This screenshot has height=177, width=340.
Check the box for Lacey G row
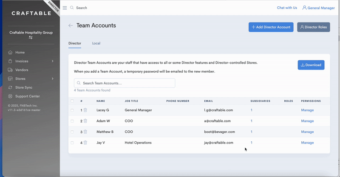(72, 110)
